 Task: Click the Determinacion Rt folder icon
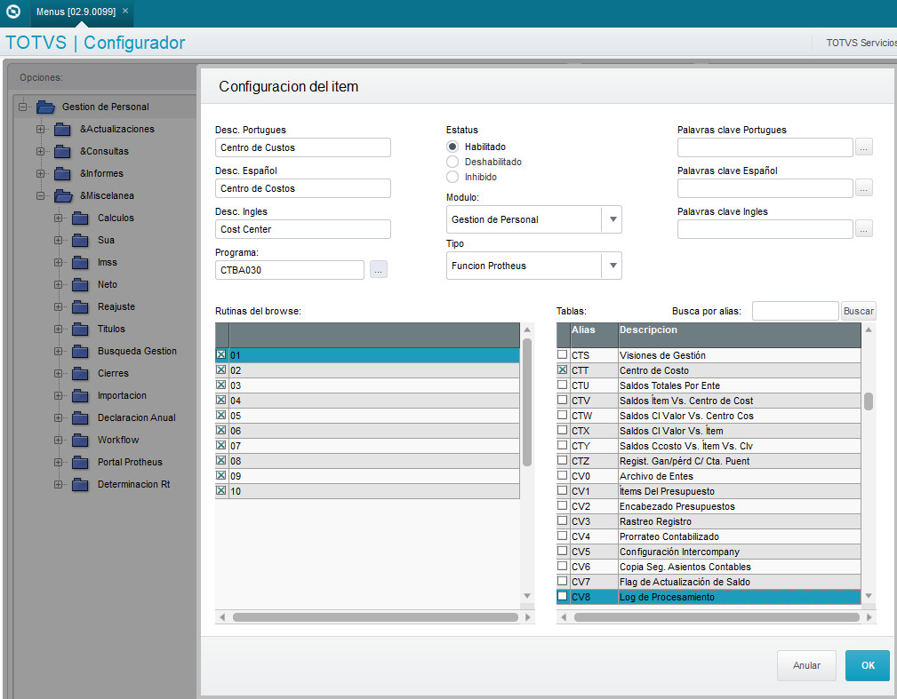click(80, 485)
